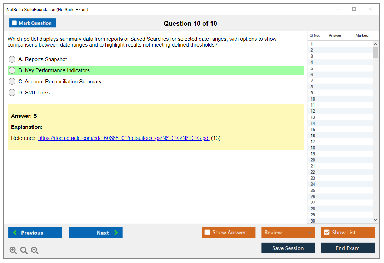Select question 8 in the list
This screenshot has height=263, width=384.
340,87
